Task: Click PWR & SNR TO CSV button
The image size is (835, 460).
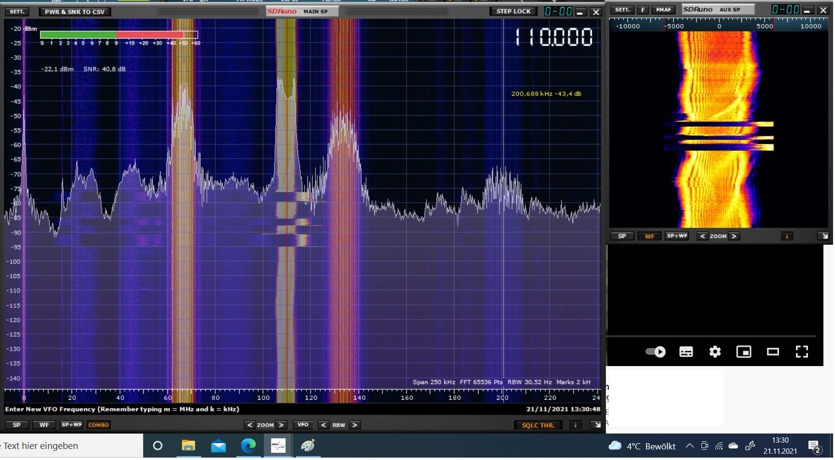Action: click(75, 12)
